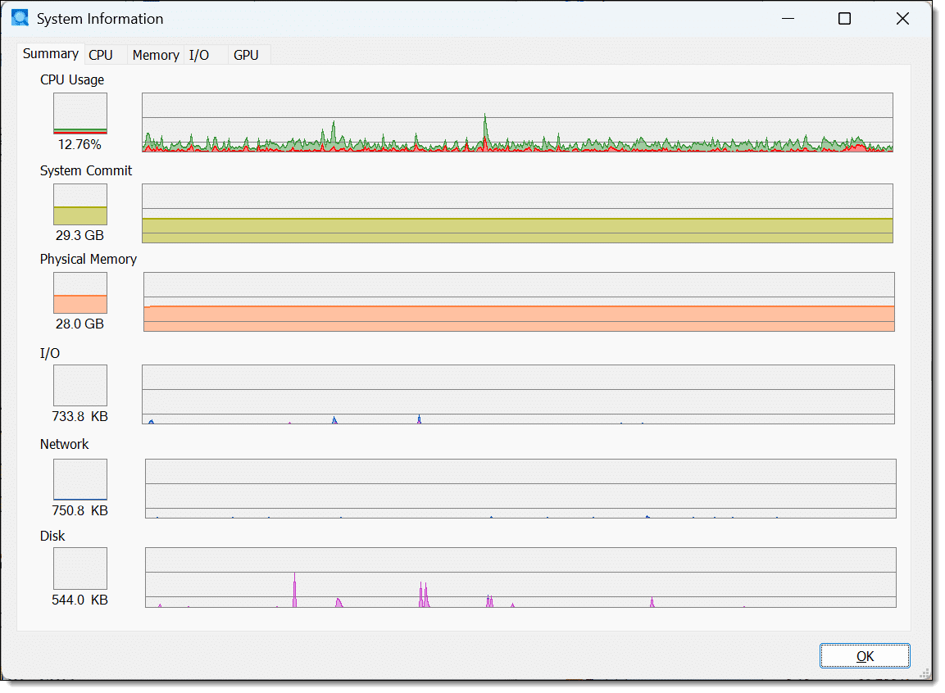Select the Summary tab
The height and width of the screenshot is (693, 945).
click(x=51, y=54)
